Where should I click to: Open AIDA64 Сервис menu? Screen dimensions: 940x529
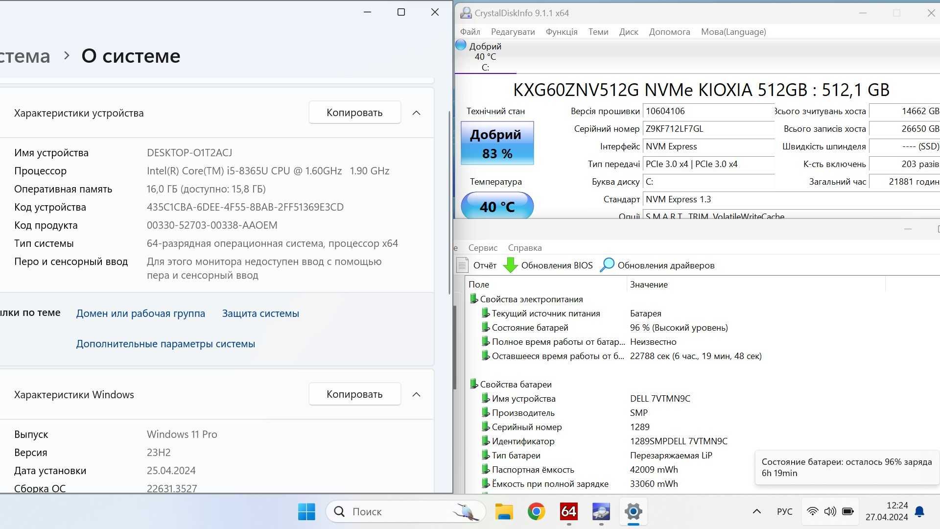[483, 248]
